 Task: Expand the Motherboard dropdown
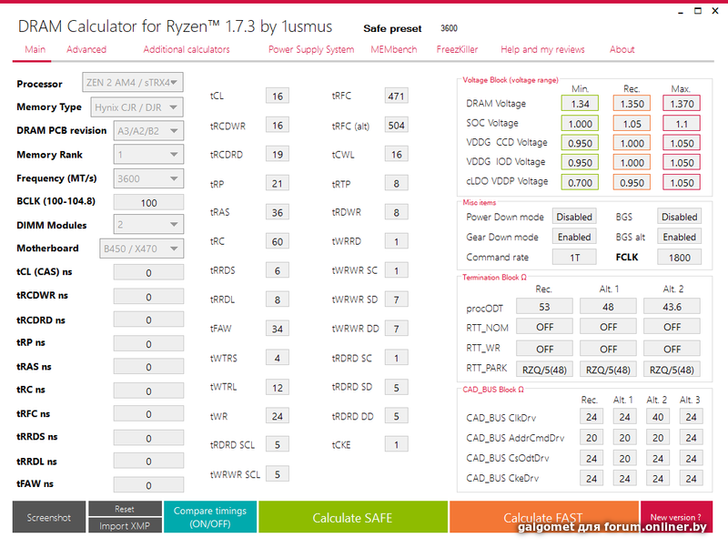(x=142, y=249)
